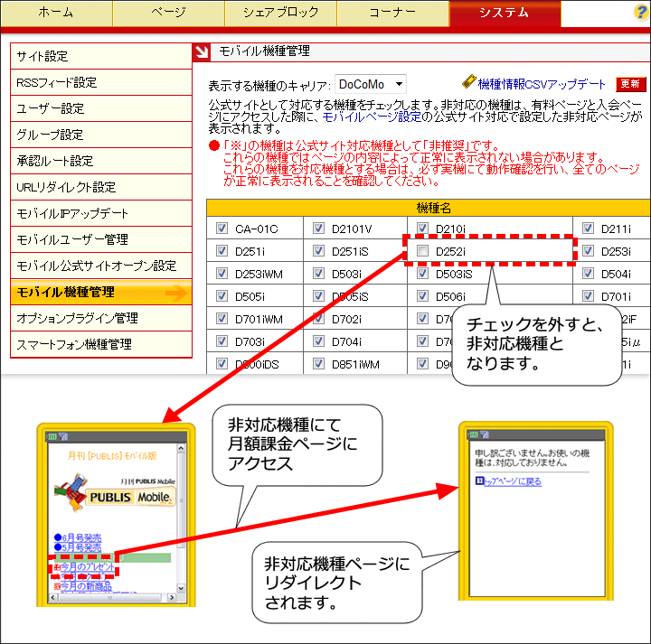Viewport: 651px width, 644px height.
Task: Switch to the ページ tab
Action: (x=168, y=13)
